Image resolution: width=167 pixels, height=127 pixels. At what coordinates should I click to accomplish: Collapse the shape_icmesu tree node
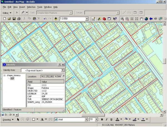point(5,76)
